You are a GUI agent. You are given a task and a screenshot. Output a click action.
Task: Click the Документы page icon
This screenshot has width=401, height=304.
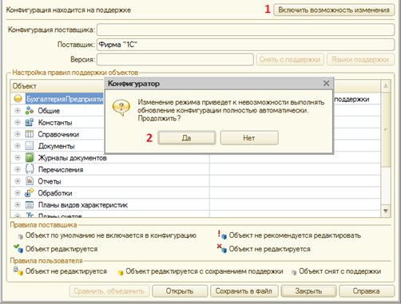tap(30, 145)
